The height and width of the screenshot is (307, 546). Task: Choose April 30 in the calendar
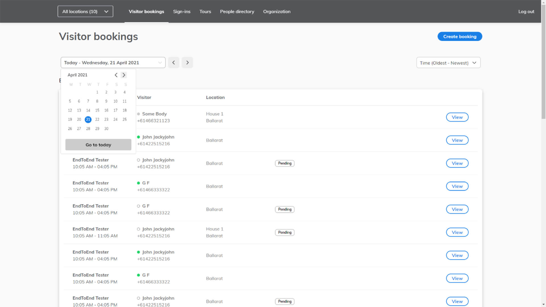pyautogui.click(x=106, y=128)
